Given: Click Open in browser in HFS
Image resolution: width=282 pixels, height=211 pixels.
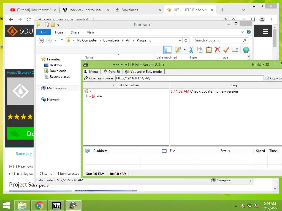Looking at the screenshot, I should pyautogui.click(x=99, y=78).
